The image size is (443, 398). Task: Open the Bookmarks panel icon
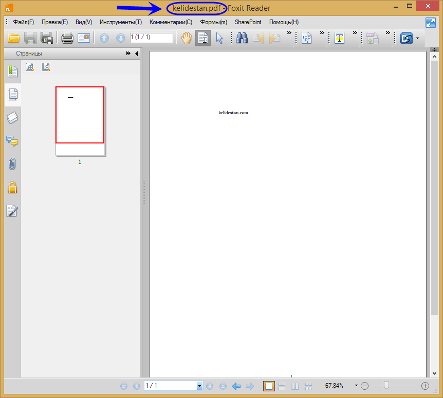12,71
